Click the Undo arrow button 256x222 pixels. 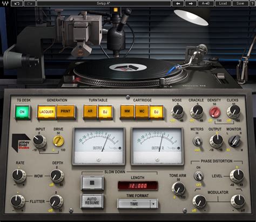17,3
